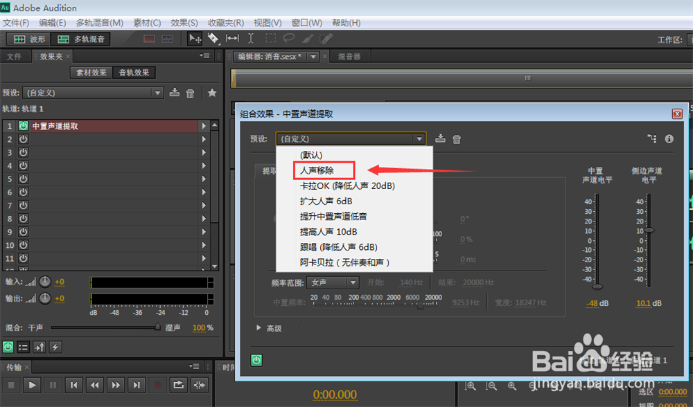693x407 pixels.
Task: Play the transport playback button
Action: [x=32, y=385]
